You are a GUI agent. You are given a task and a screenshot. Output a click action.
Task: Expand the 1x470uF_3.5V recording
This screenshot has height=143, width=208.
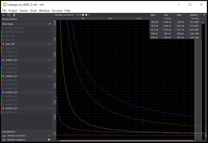(x=3, y=68)
